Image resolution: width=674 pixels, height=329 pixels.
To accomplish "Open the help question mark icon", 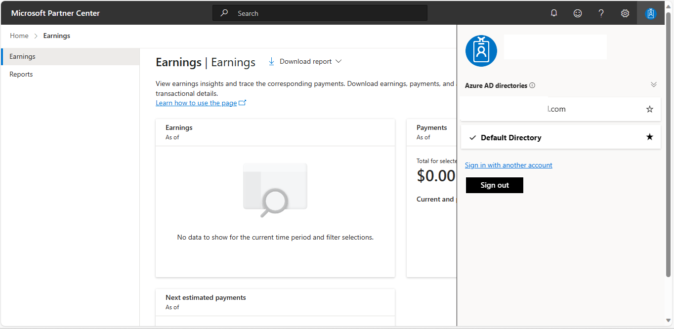I will click(601, 13).
